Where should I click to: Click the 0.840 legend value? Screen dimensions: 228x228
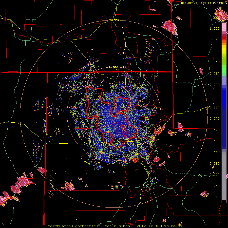coord(215,62)
